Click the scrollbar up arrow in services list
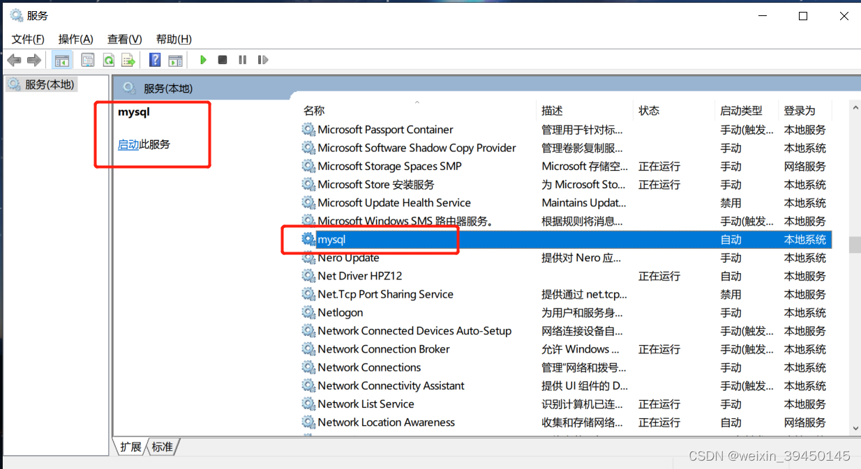This screenshot has width=861, height=469. tap(855, 107)
